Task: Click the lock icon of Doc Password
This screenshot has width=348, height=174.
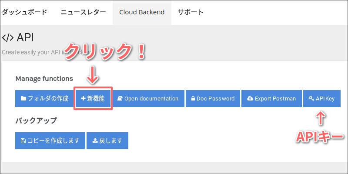Action: coord(193,99)
